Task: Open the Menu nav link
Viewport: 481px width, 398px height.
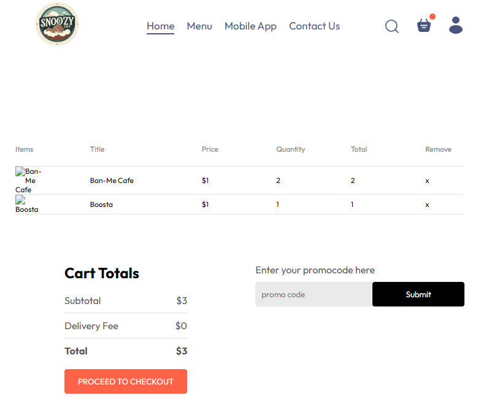Action: click(199, 26)
